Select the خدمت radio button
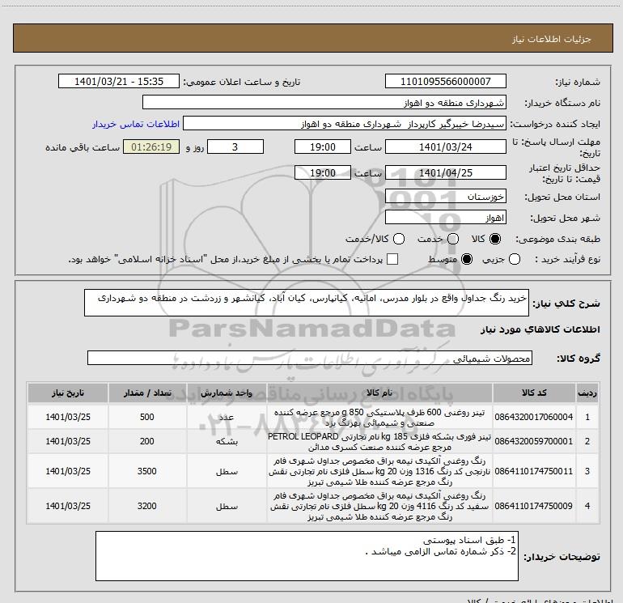 pyautogui.click(x=453, y=239)
